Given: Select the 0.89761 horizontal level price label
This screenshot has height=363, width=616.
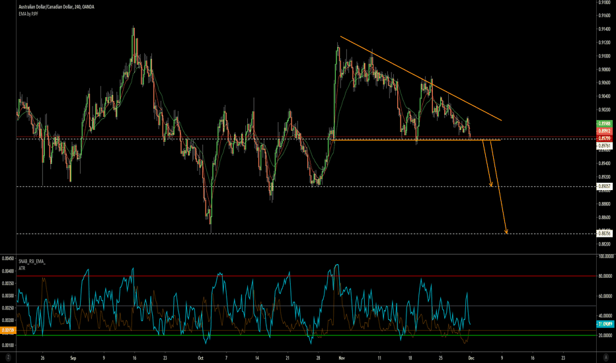Looking at the screenshot, I should pyautogui.click(x=603, y=147).
